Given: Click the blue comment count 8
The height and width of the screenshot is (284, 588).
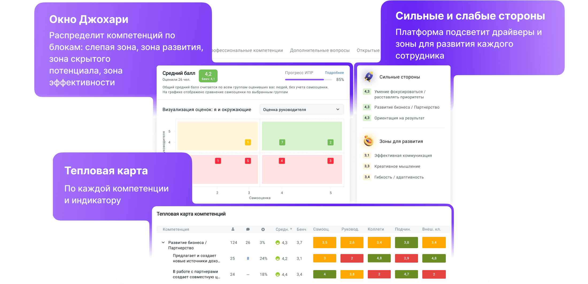Looking at the screenshot, I should tap(248, 259).
